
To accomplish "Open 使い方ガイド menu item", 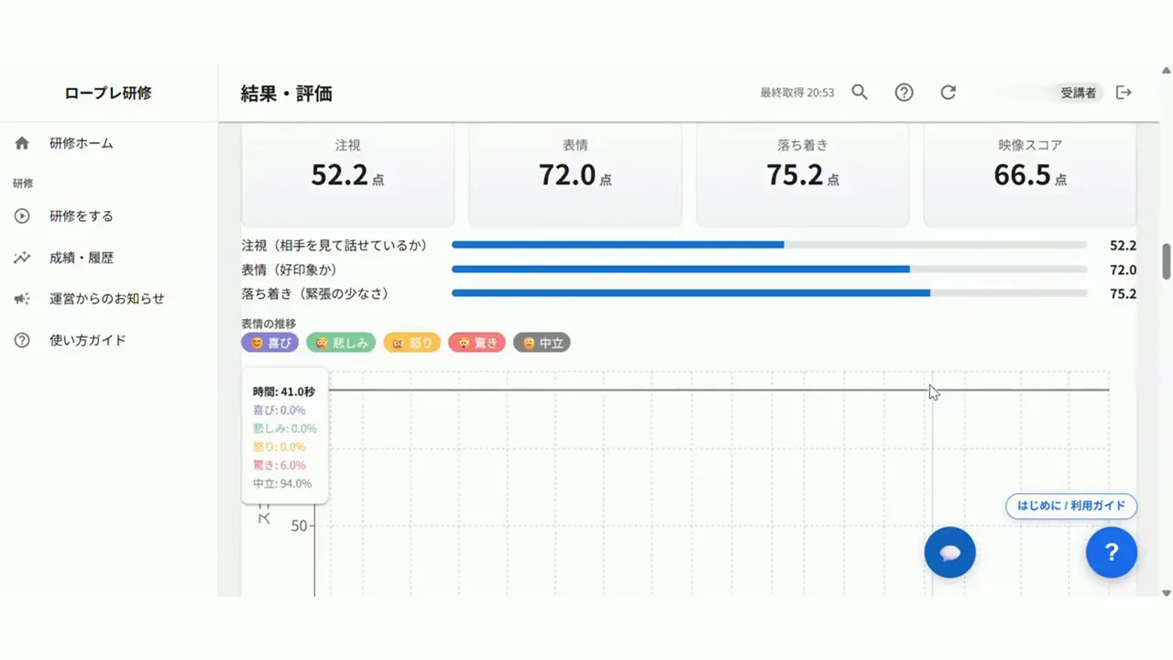I will 109,340.
